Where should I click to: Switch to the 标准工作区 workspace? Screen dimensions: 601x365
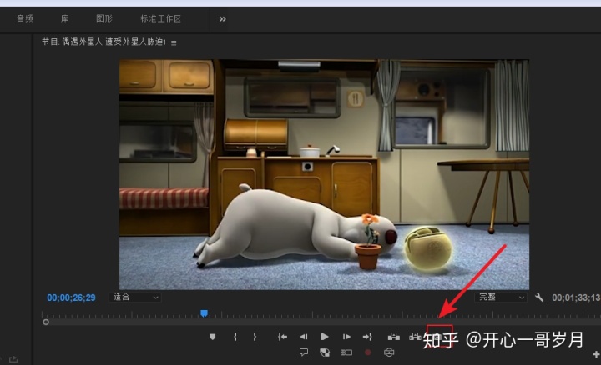click(x=160, y=18)
